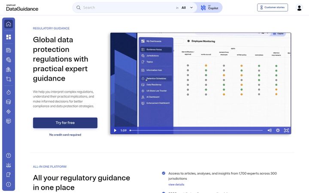Image resolution: width=309 pixels, height=193 pixels.
Task: Expand the 'All' search scope dropdown
Action: 187,8
